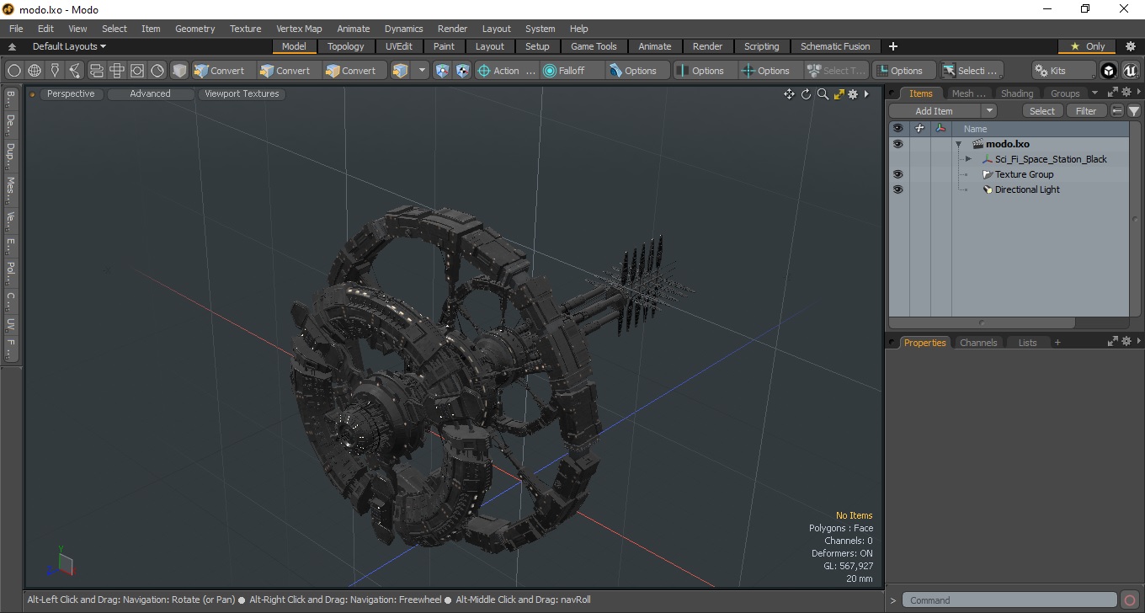The width and height of the screenshot is (1145, 613).
Task: Open dropdown arrow after Convert icons
Action: [x=422, y=71]
